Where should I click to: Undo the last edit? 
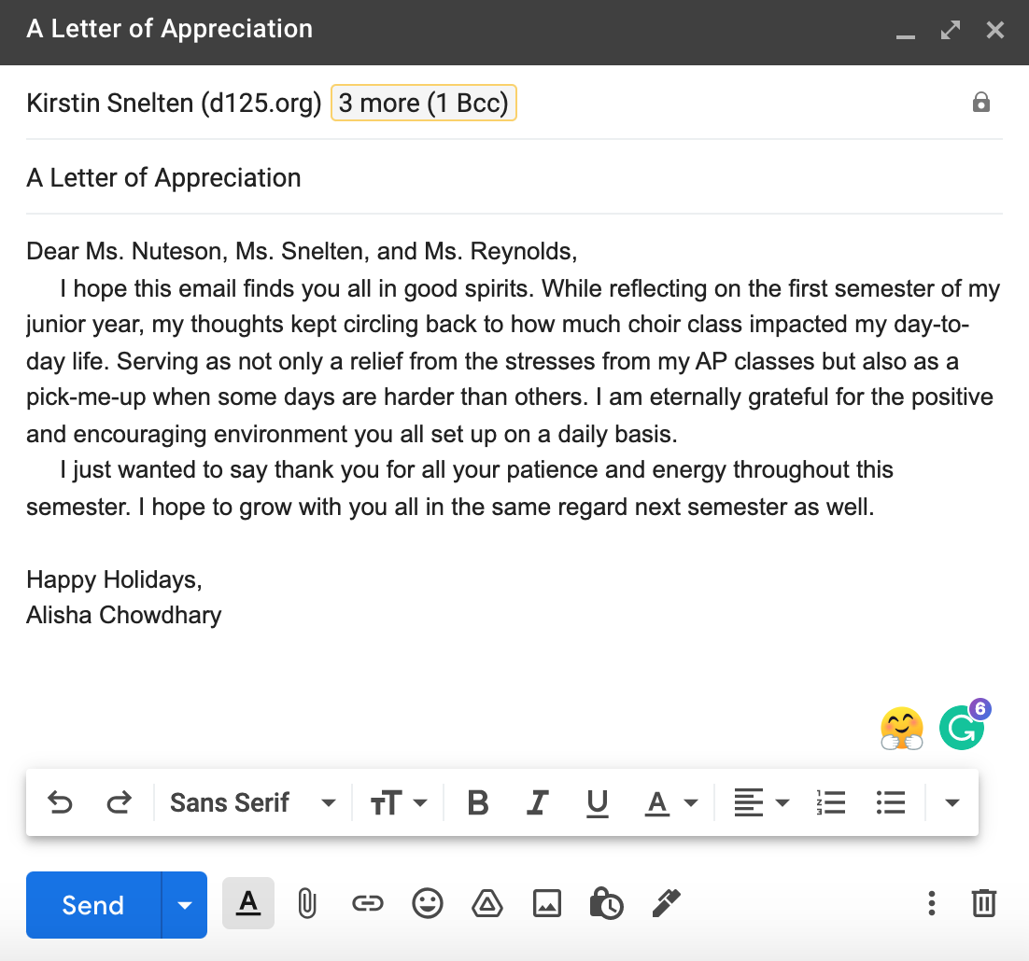[x=61, y=802]
